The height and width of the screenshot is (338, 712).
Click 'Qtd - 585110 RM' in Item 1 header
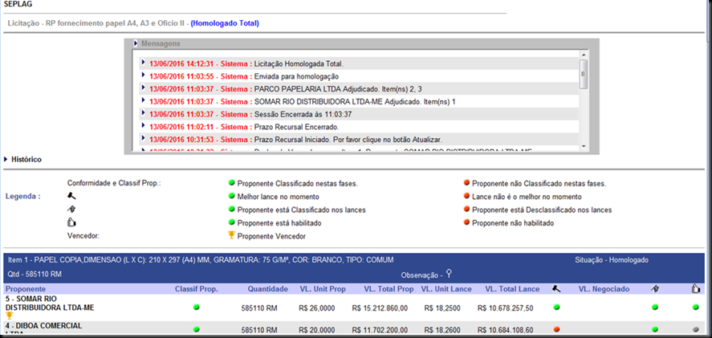tap(35, 275)
